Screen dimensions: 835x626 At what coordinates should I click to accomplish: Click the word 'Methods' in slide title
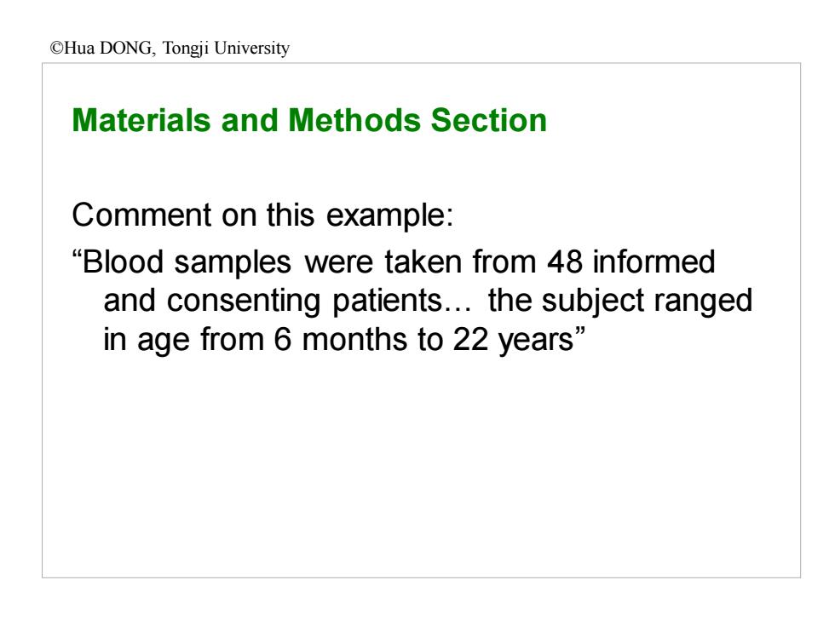point(354,120)
